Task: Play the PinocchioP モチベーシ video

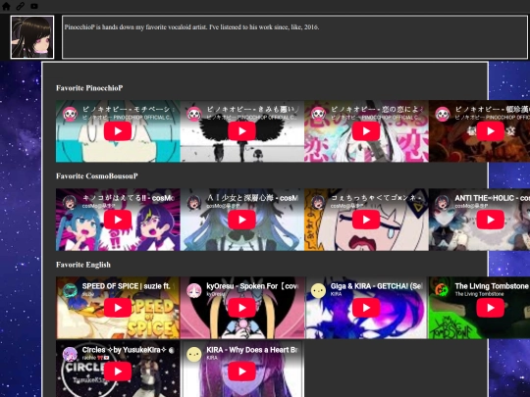Action: pos(118,131)
